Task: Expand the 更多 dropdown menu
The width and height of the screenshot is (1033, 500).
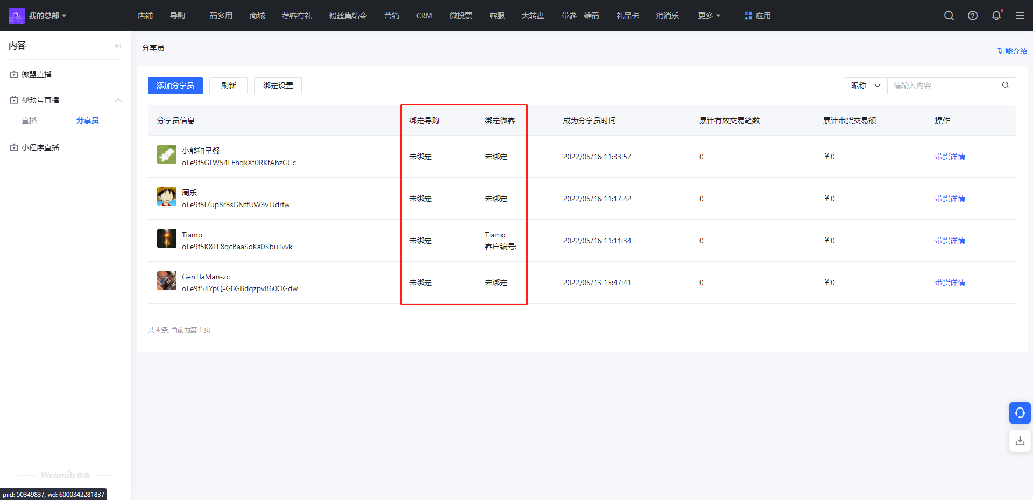Action: (x=709, y=16)
